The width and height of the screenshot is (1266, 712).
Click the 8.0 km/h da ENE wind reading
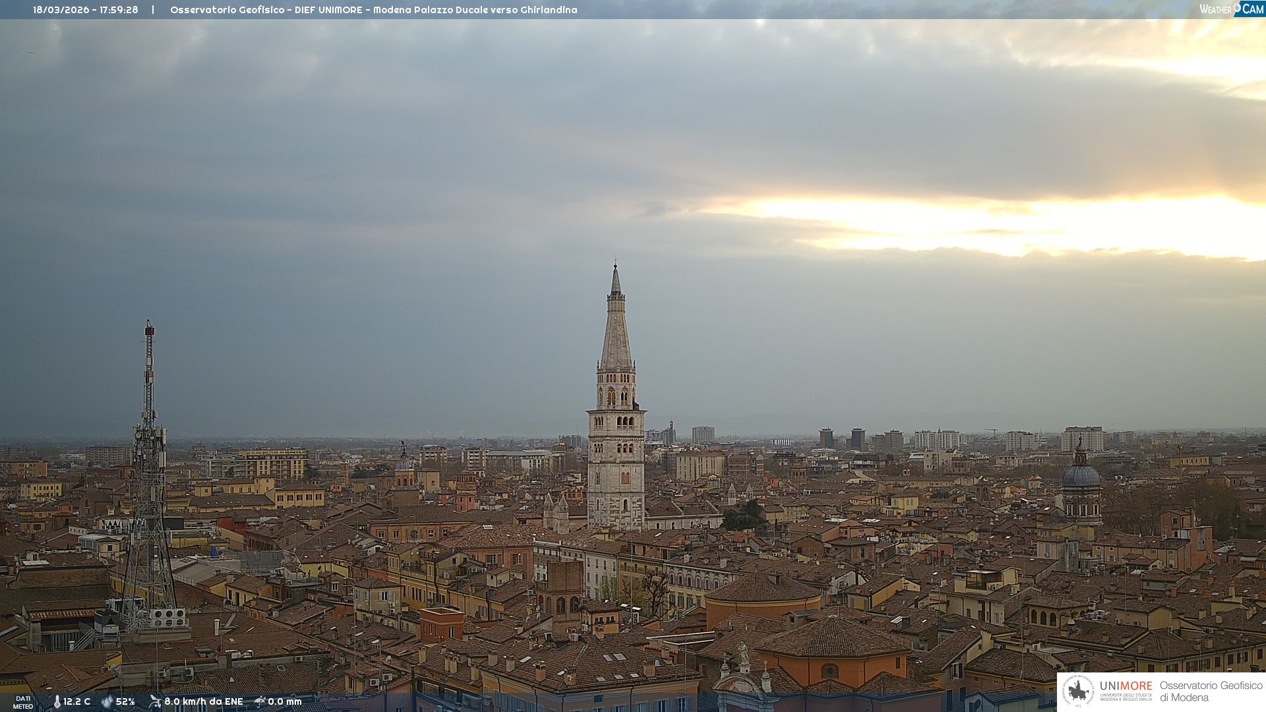coord(203,702)
